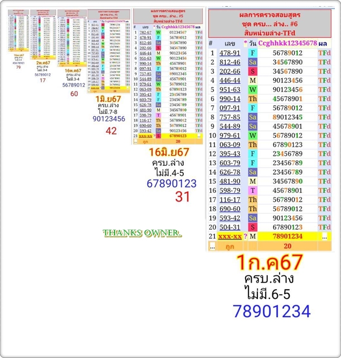Open 395-43 in the #6 table

(x=230, y=154)
